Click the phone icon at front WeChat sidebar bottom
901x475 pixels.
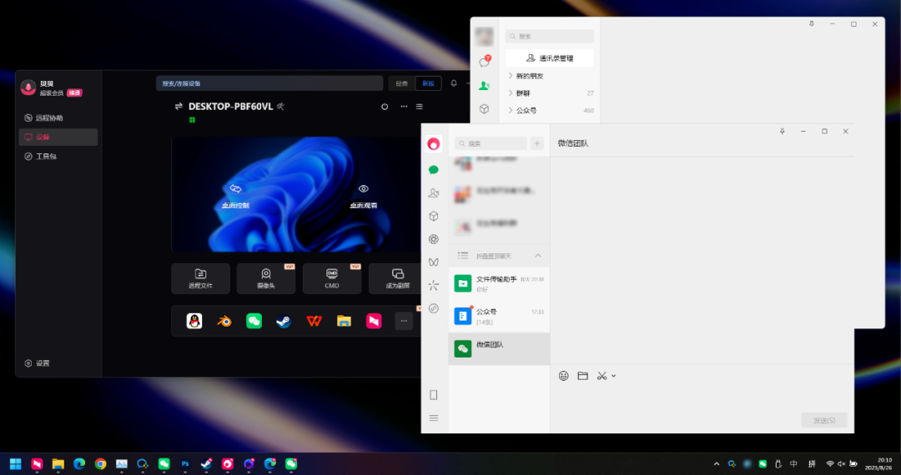point(434,395)
